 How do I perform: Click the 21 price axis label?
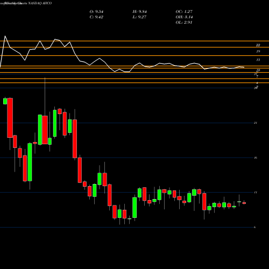(256, 123)
